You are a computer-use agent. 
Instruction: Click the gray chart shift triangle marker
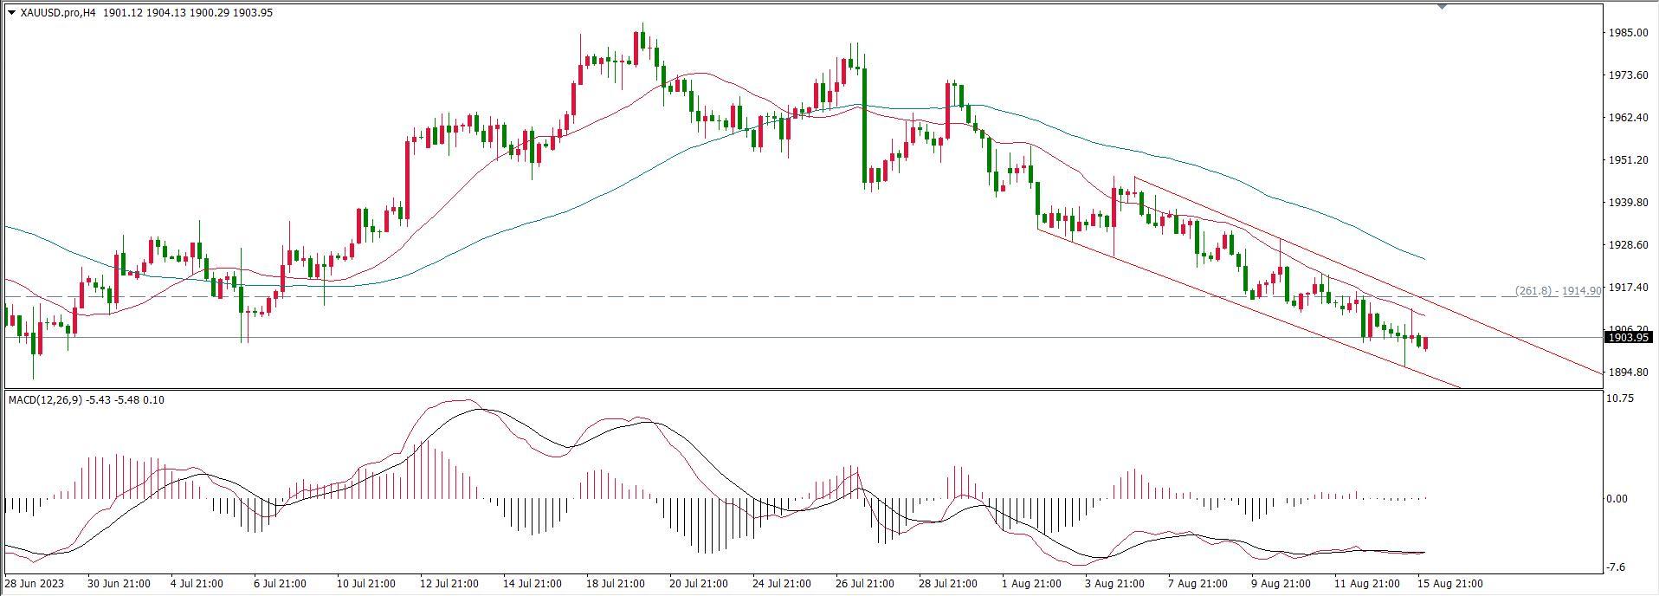coord(1442,6)
